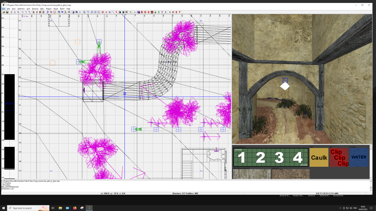The image size is (376, 211).
Task: Click the green E toolbar icon
Action: 135,12
